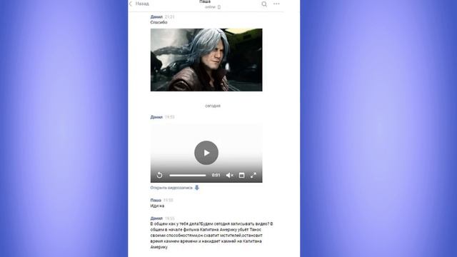Open sender Паша above Иди на message
This screenshot has height=257, width=457.
point(156,200)
